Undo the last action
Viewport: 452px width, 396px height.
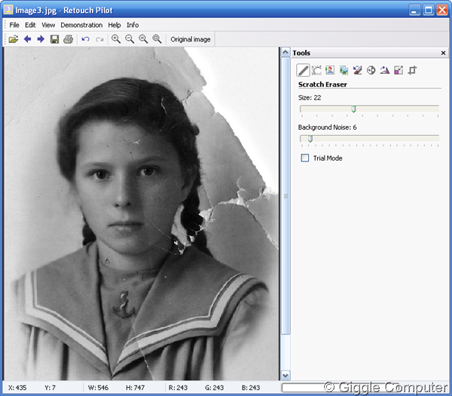coord(86,39)
